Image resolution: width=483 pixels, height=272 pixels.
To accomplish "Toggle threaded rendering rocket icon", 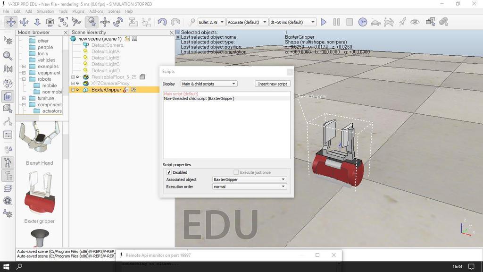I will pyautogui.click(x=402, y=22).
